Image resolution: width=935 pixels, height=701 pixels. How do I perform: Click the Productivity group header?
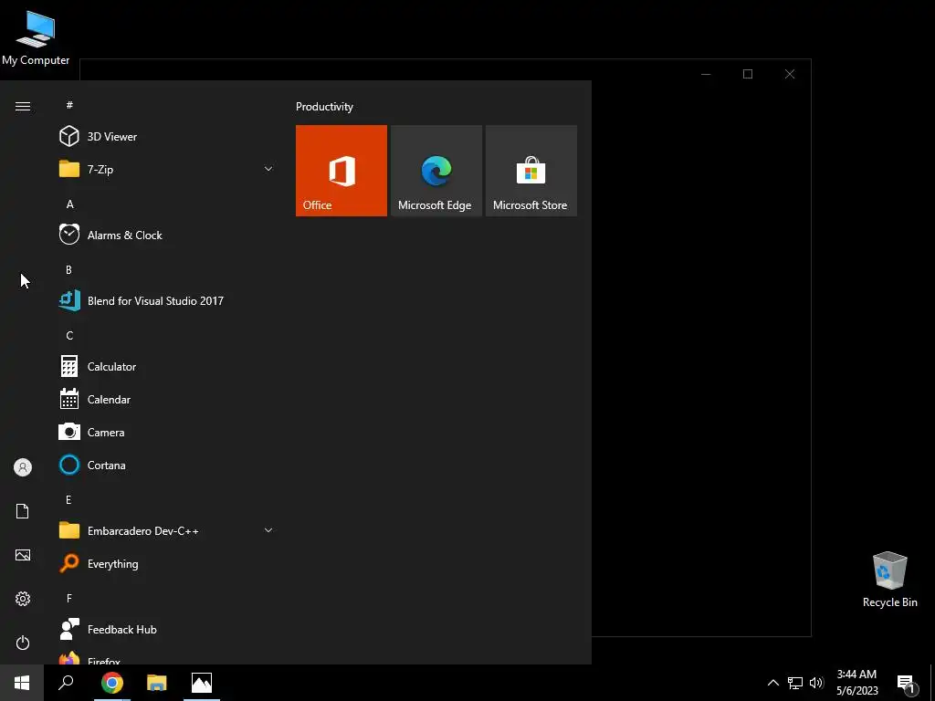[324, 107]
